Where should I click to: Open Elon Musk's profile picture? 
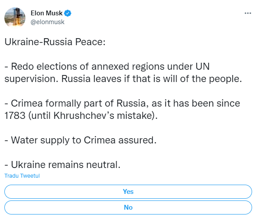click(15, 18)
